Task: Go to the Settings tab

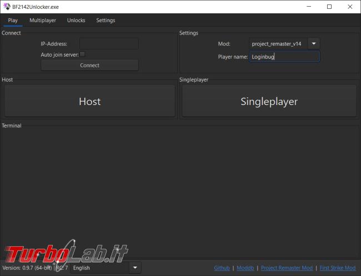Action: click(x=106, y=20)
